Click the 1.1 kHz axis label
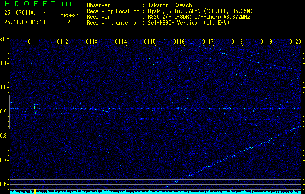The width and height of the screenshot is (305, 194). pyautogui.click(x=4, y=63)
